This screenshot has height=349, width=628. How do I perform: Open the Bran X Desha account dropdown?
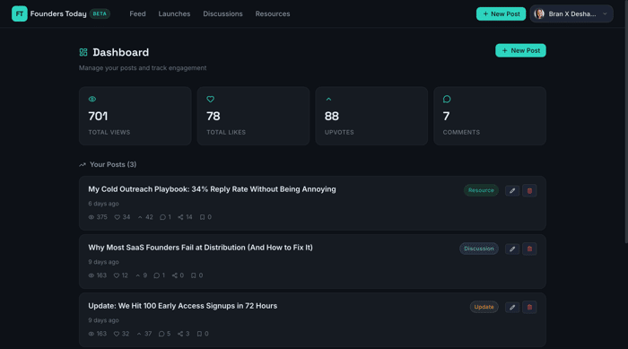(571, 13)
